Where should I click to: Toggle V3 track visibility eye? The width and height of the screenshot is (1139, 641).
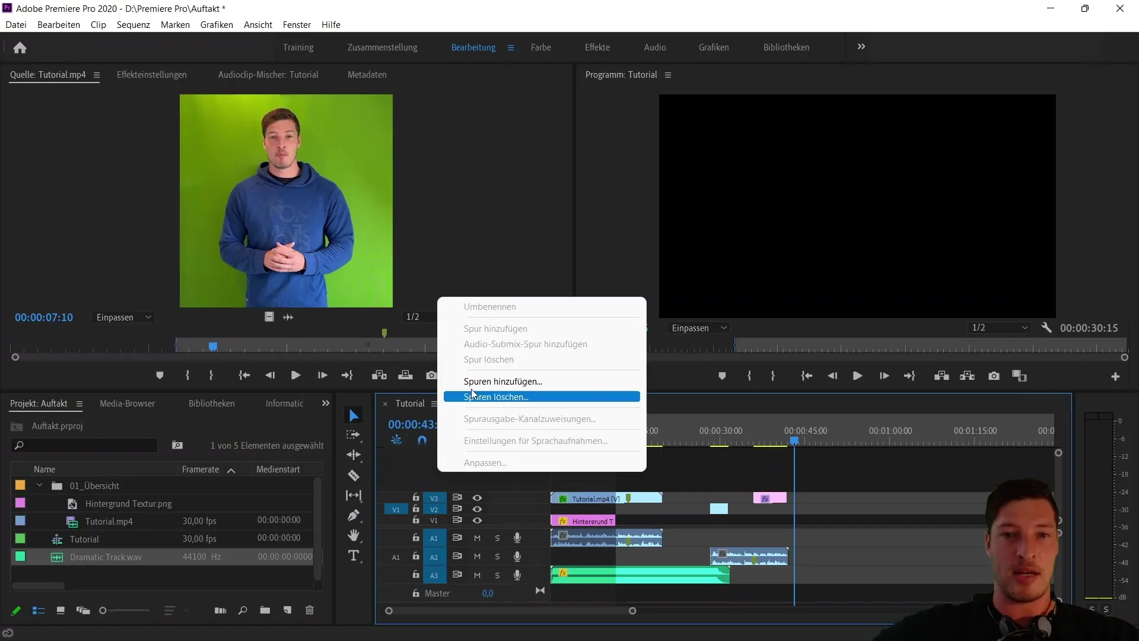(x=477, y=498)
